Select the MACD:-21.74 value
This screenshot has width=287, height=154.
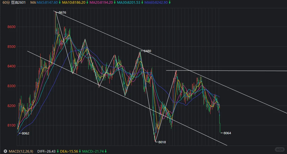coord(93,151)
